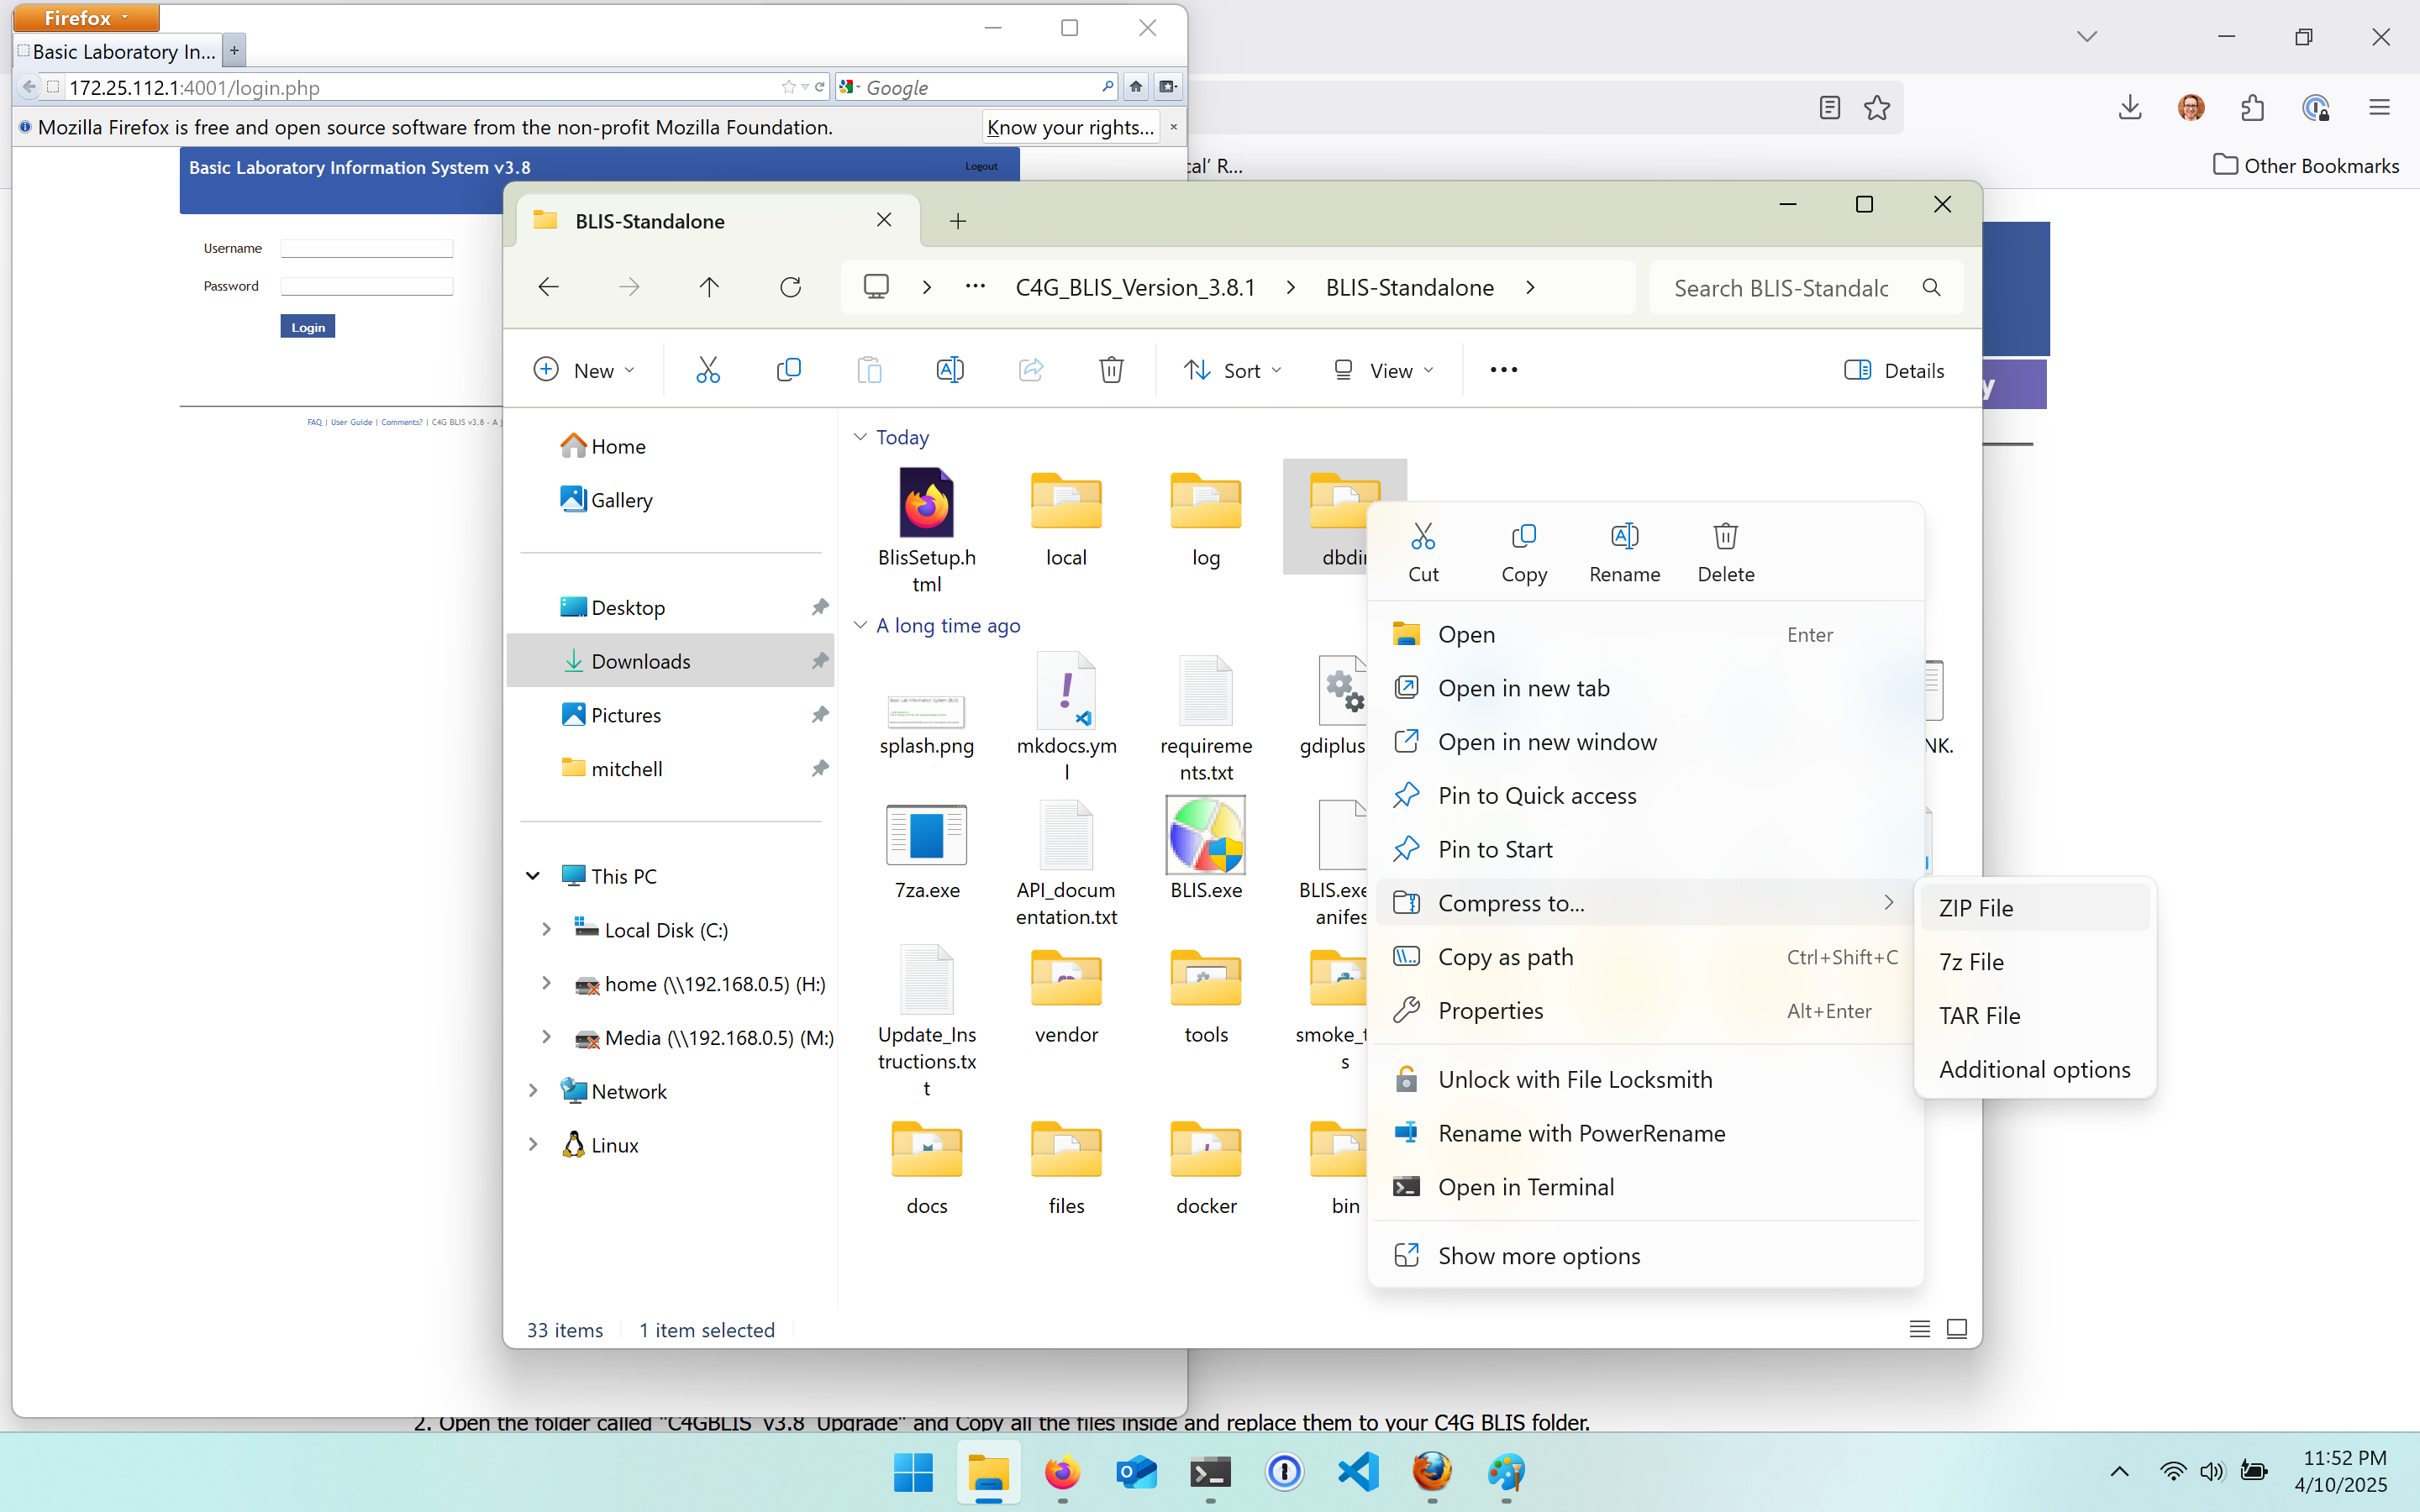Select Pin to Quick access
The width and height of the screenshot is (2420, 1512).
(x=1645, y=796)
